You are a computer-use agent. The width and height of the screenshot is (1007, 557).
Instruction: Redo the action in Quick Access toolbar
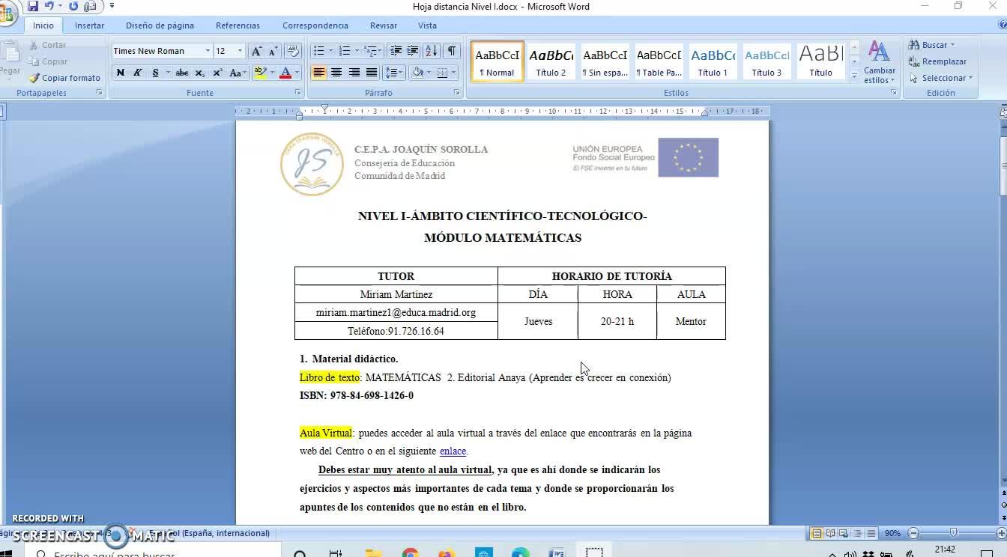coord(73,6)
